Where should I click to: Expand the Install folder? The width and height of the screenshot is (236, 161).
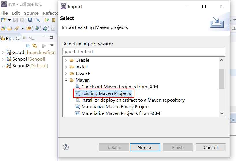(66, 67)
